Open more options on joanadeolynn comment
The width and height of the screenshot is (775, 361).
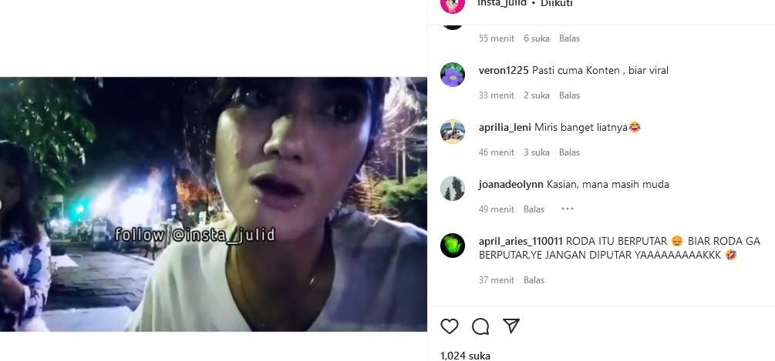[568, 209]
